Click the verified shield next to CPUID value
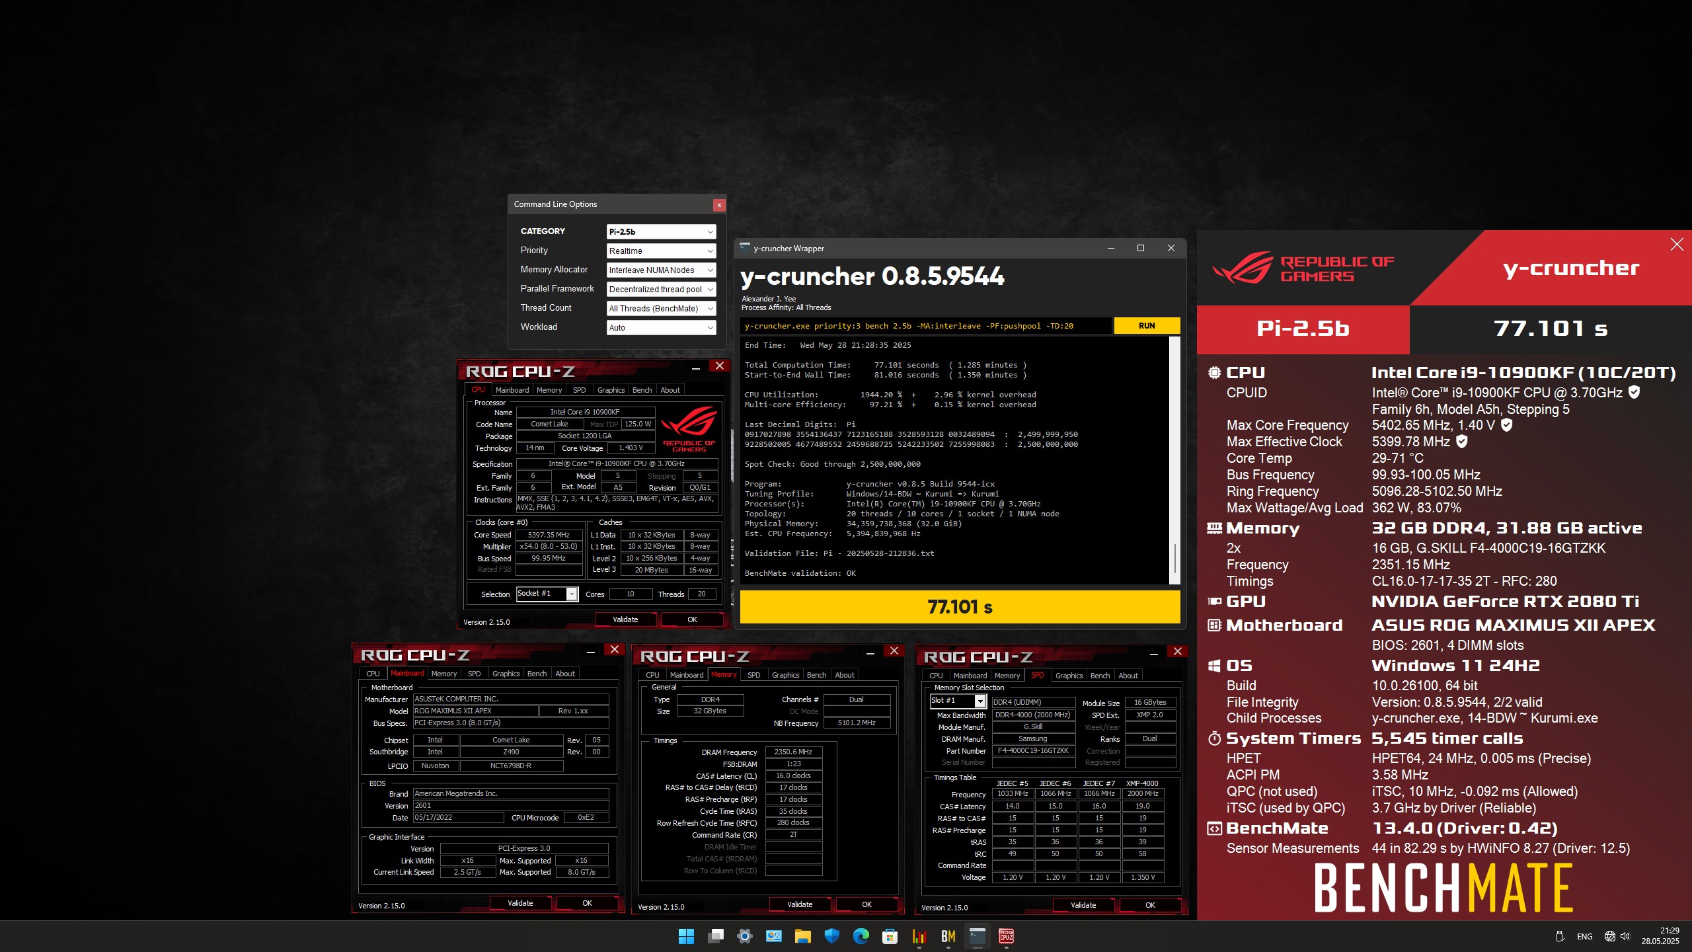The width and height of the screenshot is (1692, 952). [1634, 392]
